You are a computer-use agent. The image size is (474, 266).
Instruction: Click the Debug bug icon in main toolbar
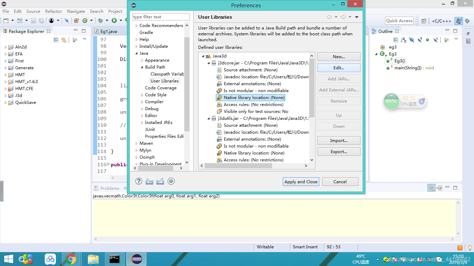pyautogui.click(x=100, y=21)
